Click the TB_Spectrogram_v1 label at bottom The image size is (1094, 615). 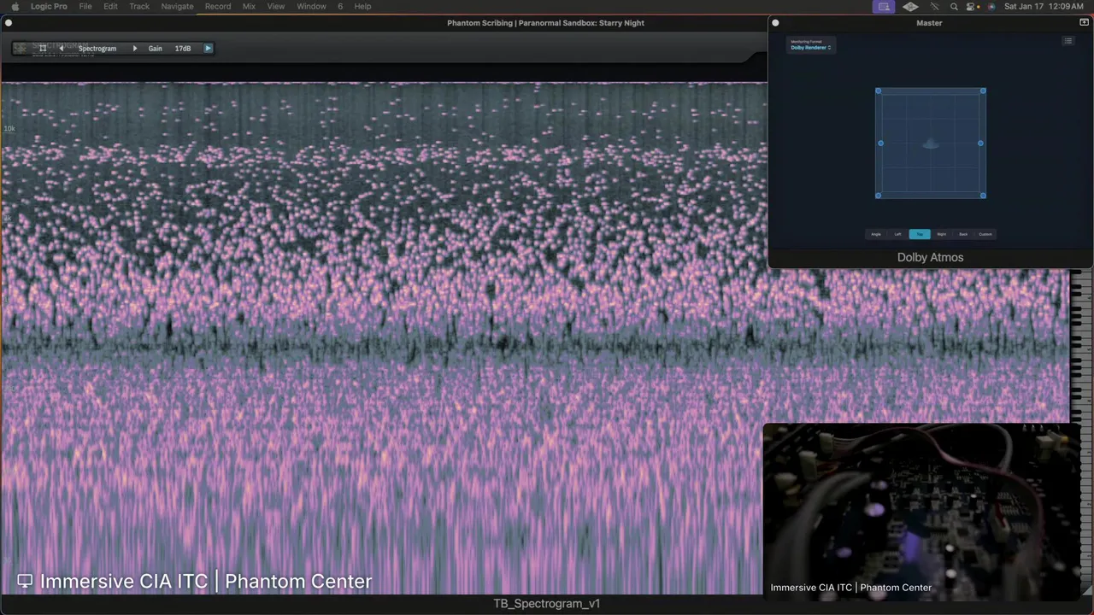[547, 604]
